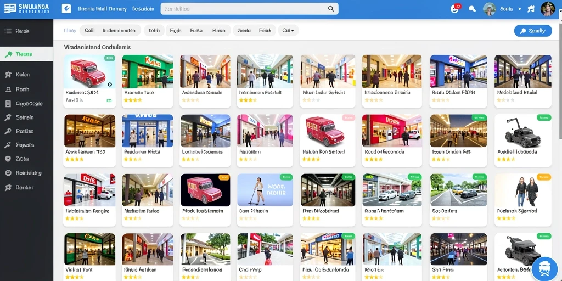Click the Rsudanae Riota card title
This screenshot has width=562, height=281.
click(x=142, y=151)
